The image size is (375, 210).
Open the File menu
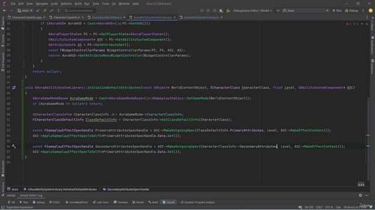click(13, 3)
